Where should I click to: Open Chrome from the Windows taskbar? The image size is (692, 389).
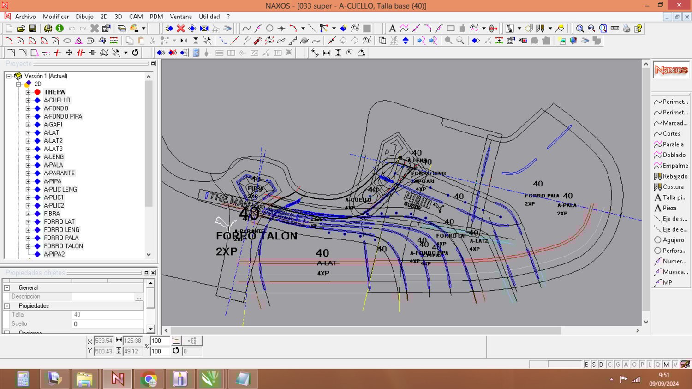(x=149, y=379)
